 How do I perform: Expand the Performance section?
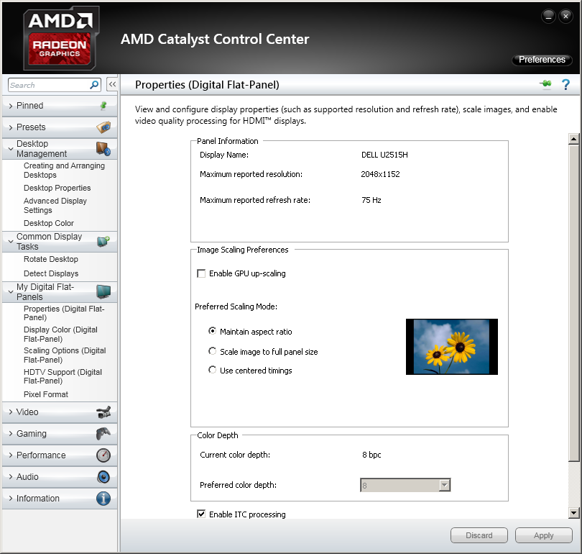11,455
